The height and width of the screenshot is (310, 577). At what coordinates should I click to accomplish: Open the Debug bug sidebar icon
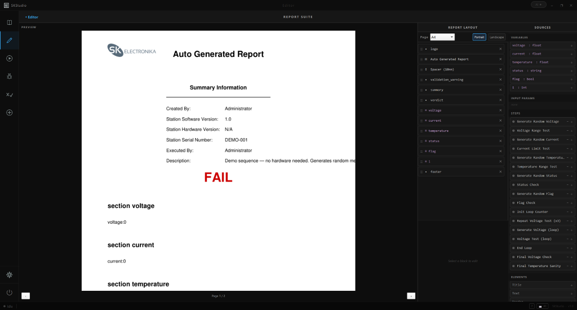pos(10,76)
